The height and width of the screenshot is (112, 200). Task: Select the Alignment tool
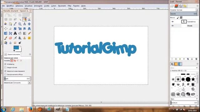[x=6, y=29]
